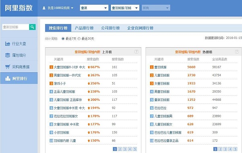Open 行业大盘 chart icon in sidebar
Screen dimensions: 242x153
click(7, 44)
